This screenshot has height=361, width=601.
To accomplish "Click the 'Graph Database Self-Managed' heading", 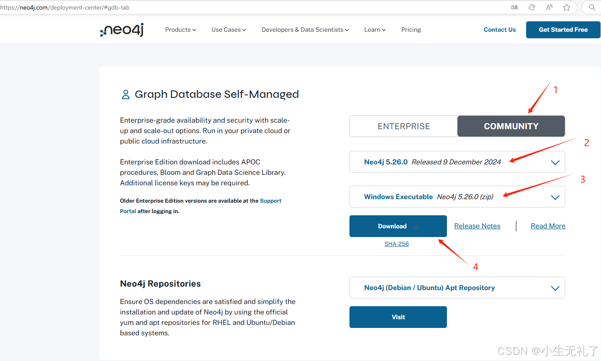I will tap(217, 94).
